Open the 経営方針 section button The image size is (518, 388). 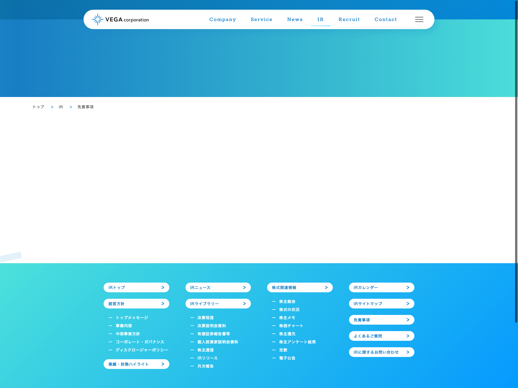(136, 304)
